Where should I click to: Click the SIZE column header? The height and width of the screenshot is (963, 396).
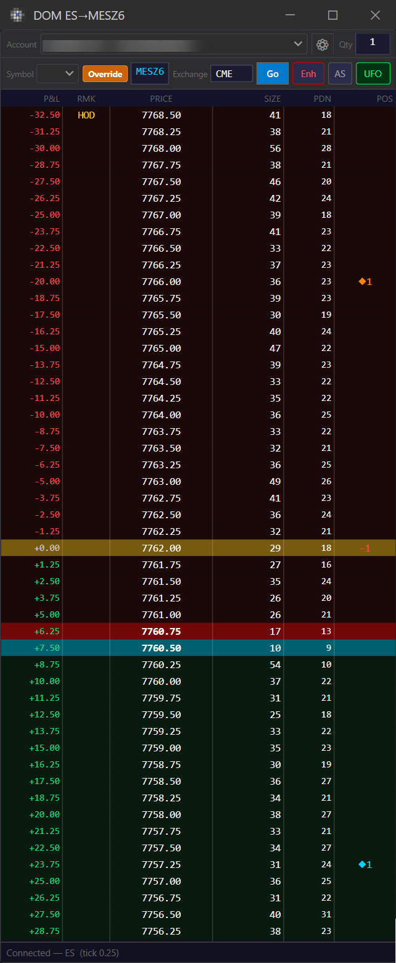tap(272, 99)
